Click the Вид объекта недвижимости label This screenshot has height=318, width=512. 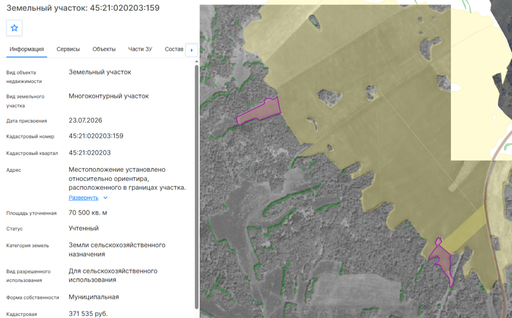[24, 77]
